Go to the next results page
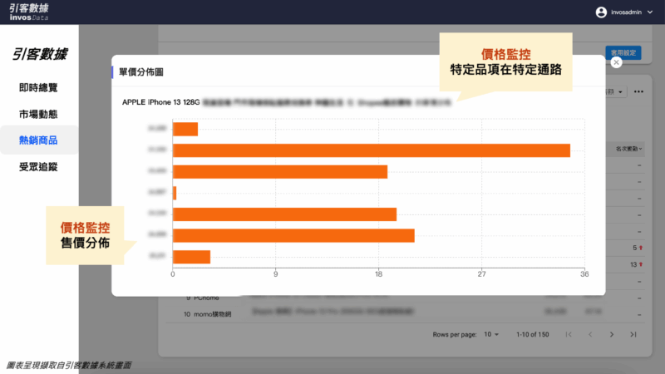The image size is (665, 374). tap(612, 334)
